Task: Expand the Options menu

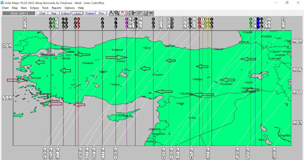Action: (x=69, y=8)
